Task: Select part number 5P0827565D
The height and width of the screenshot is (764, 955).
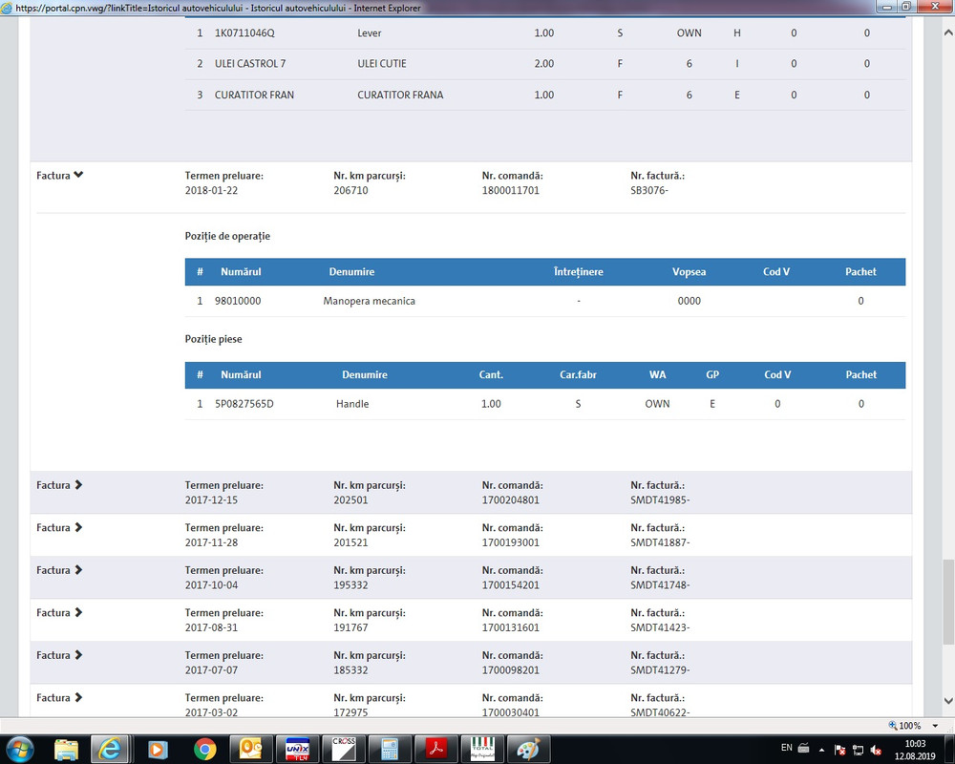Action: [x=244, y=404]
